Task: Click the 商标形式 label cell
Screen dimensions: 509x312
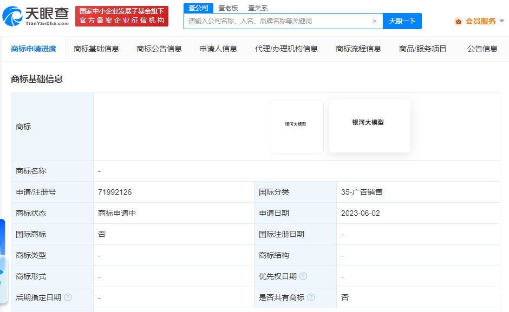Action: click(53, 277)
